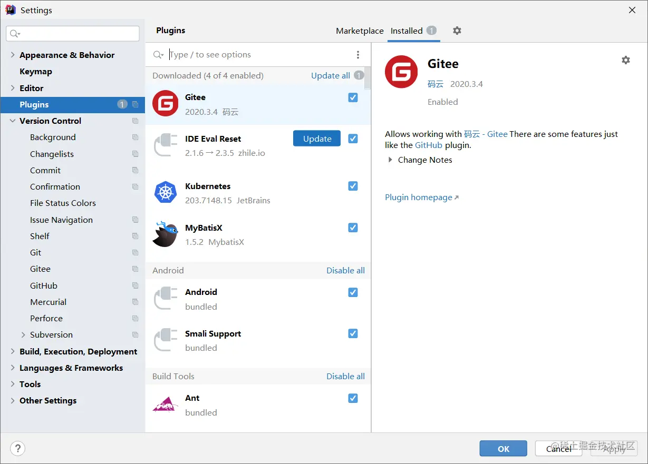This screenshot has height=464, width=648.
Task: Click the settings search magnifier icon
Action: click(x=15, y=34)
